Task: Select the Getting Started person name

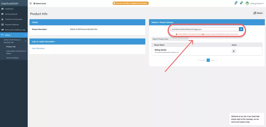Action: [160, 50]
